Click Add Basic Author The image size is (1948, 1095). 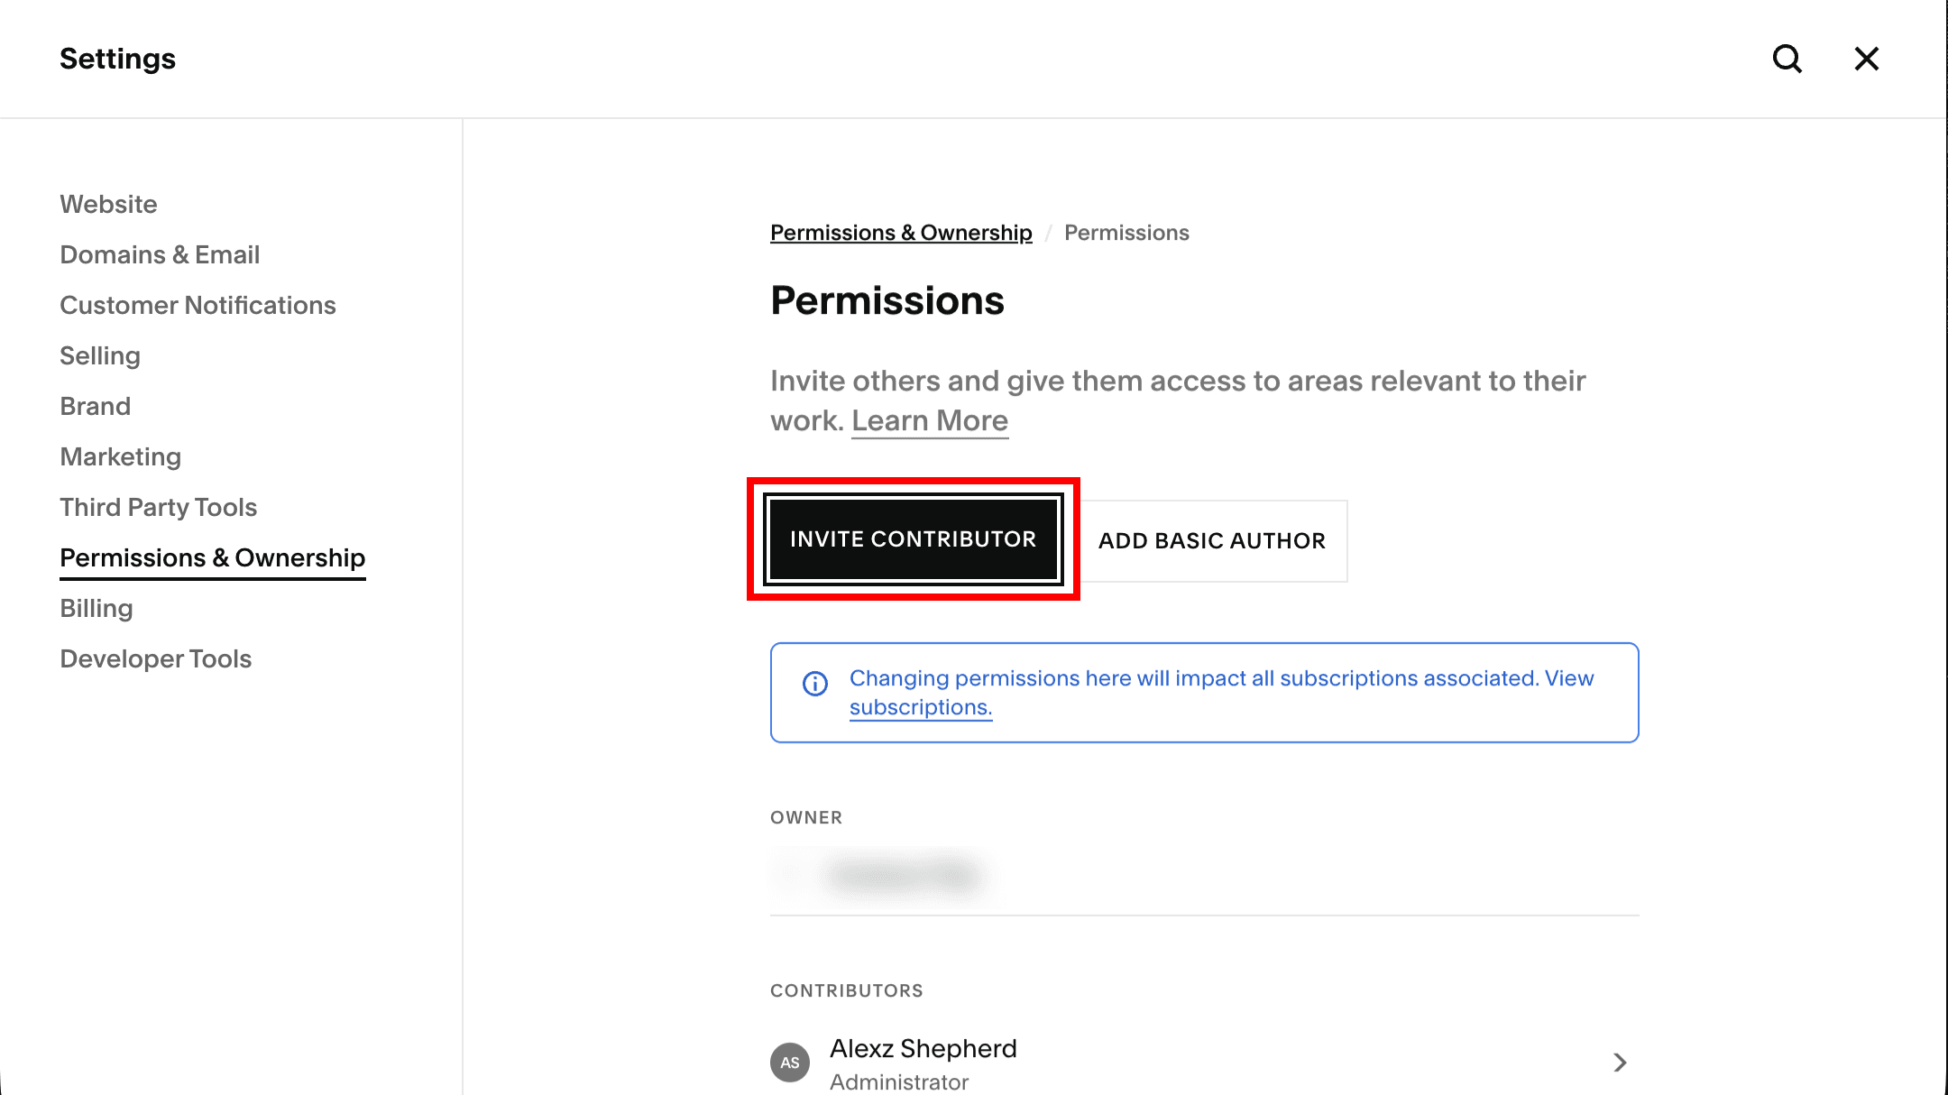[1211, 540]
